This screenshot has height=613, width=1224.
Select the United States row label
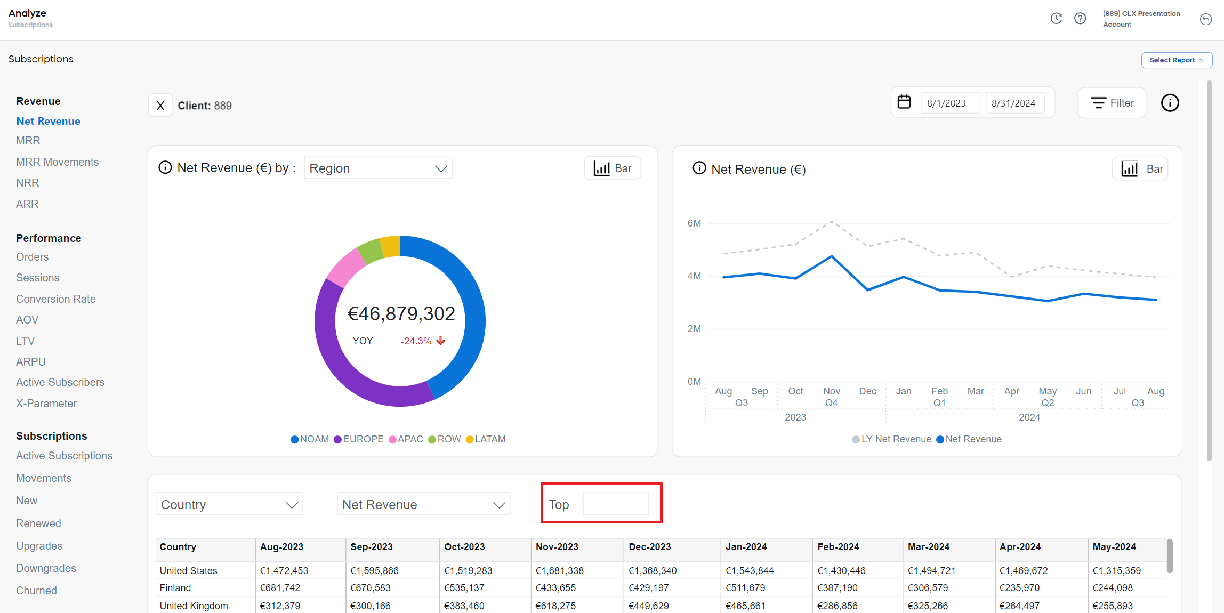click(188, 571)
